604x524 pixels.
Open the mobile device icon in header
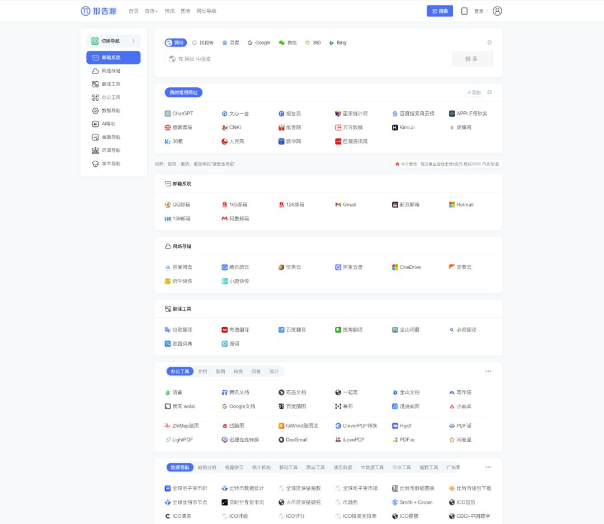(464, 11)
